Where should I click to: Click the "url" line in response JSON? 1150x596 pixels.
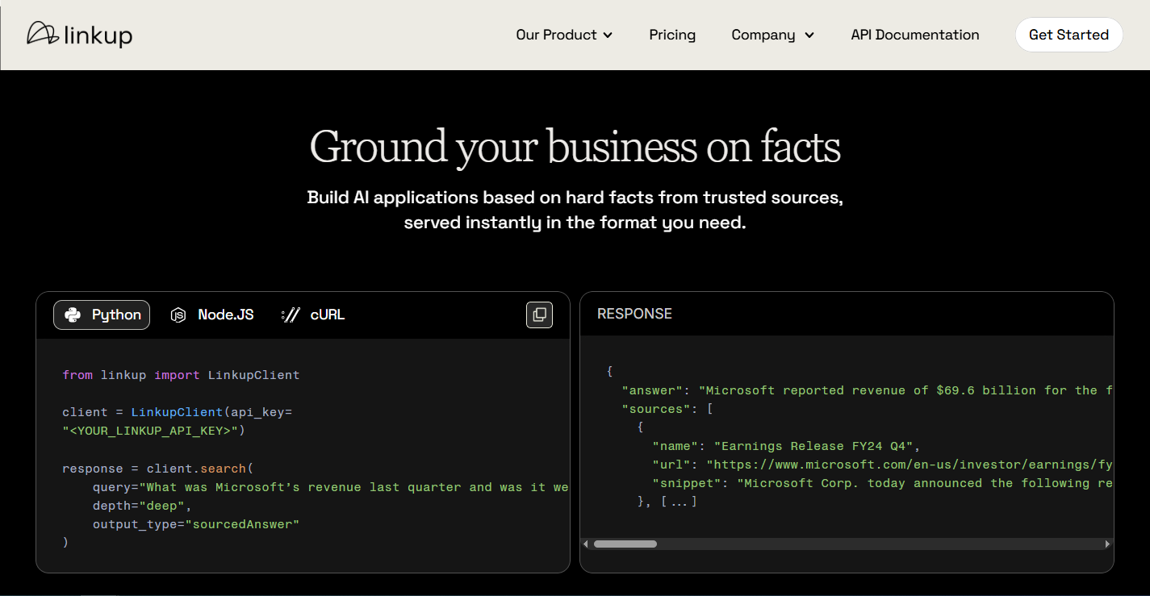883,465
